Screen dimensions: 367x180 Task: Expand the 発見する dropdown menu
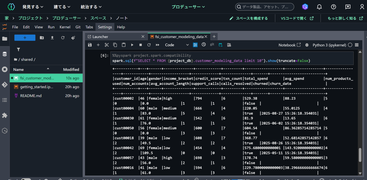coord(33,7)
